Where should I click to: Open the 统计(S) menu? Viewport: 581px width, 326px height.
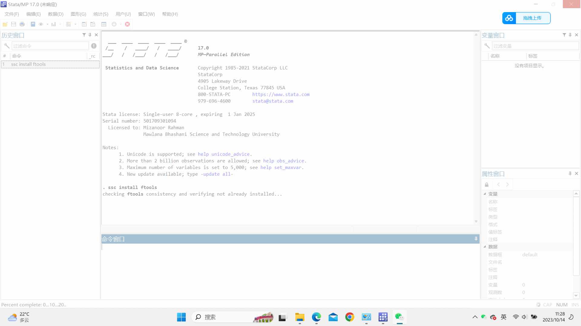100,14
